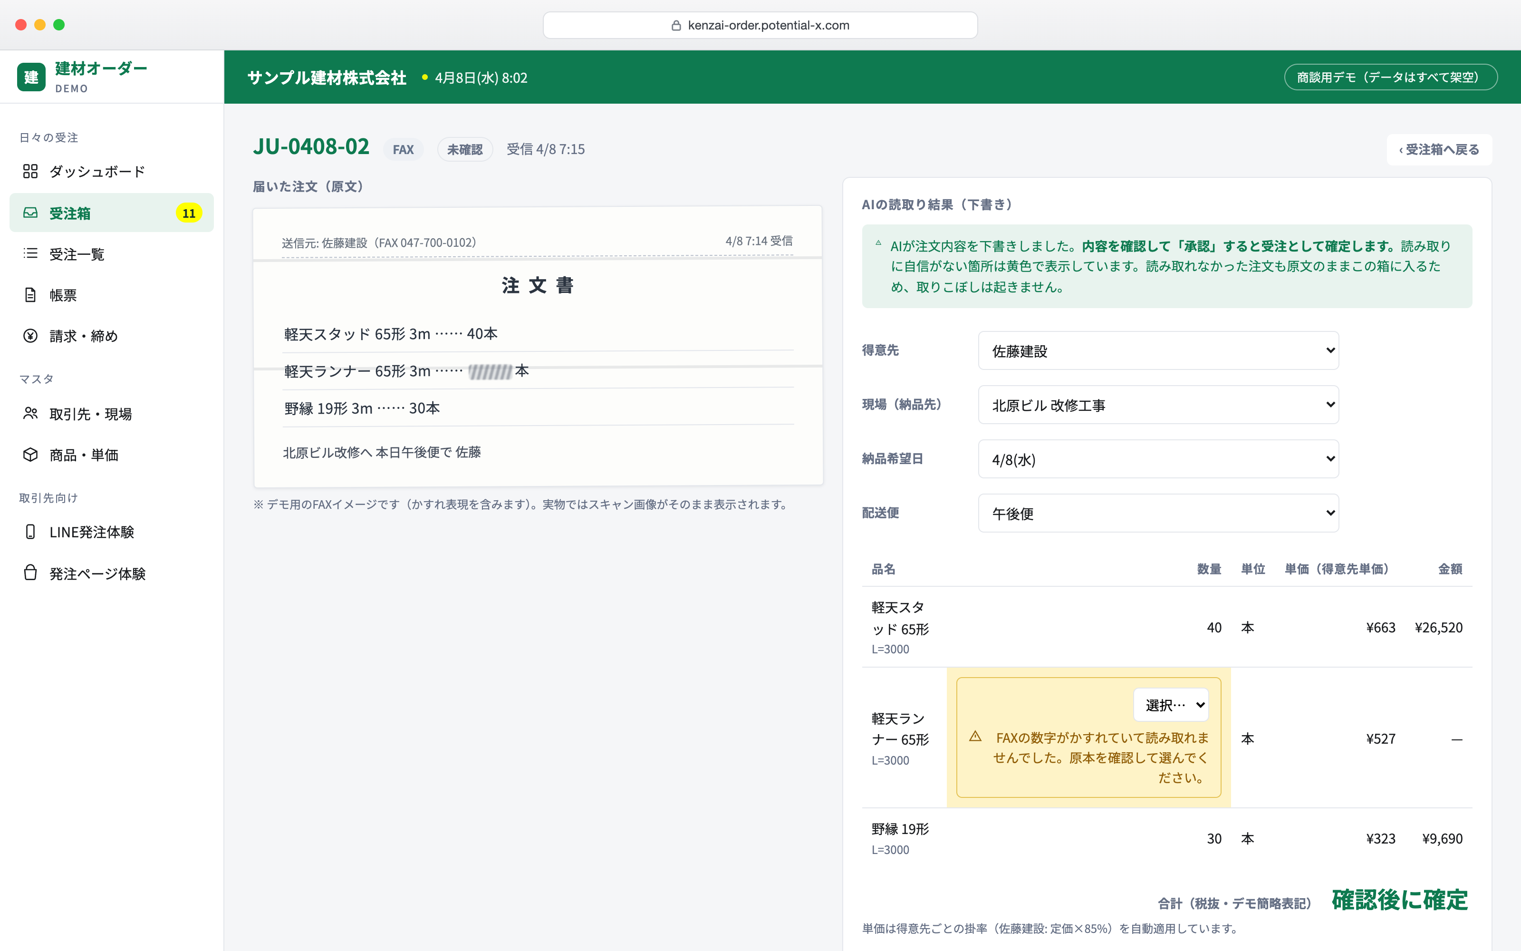
Task: Click the 発注ページ体験 shopping bag icon
Action: click(30, 573)
